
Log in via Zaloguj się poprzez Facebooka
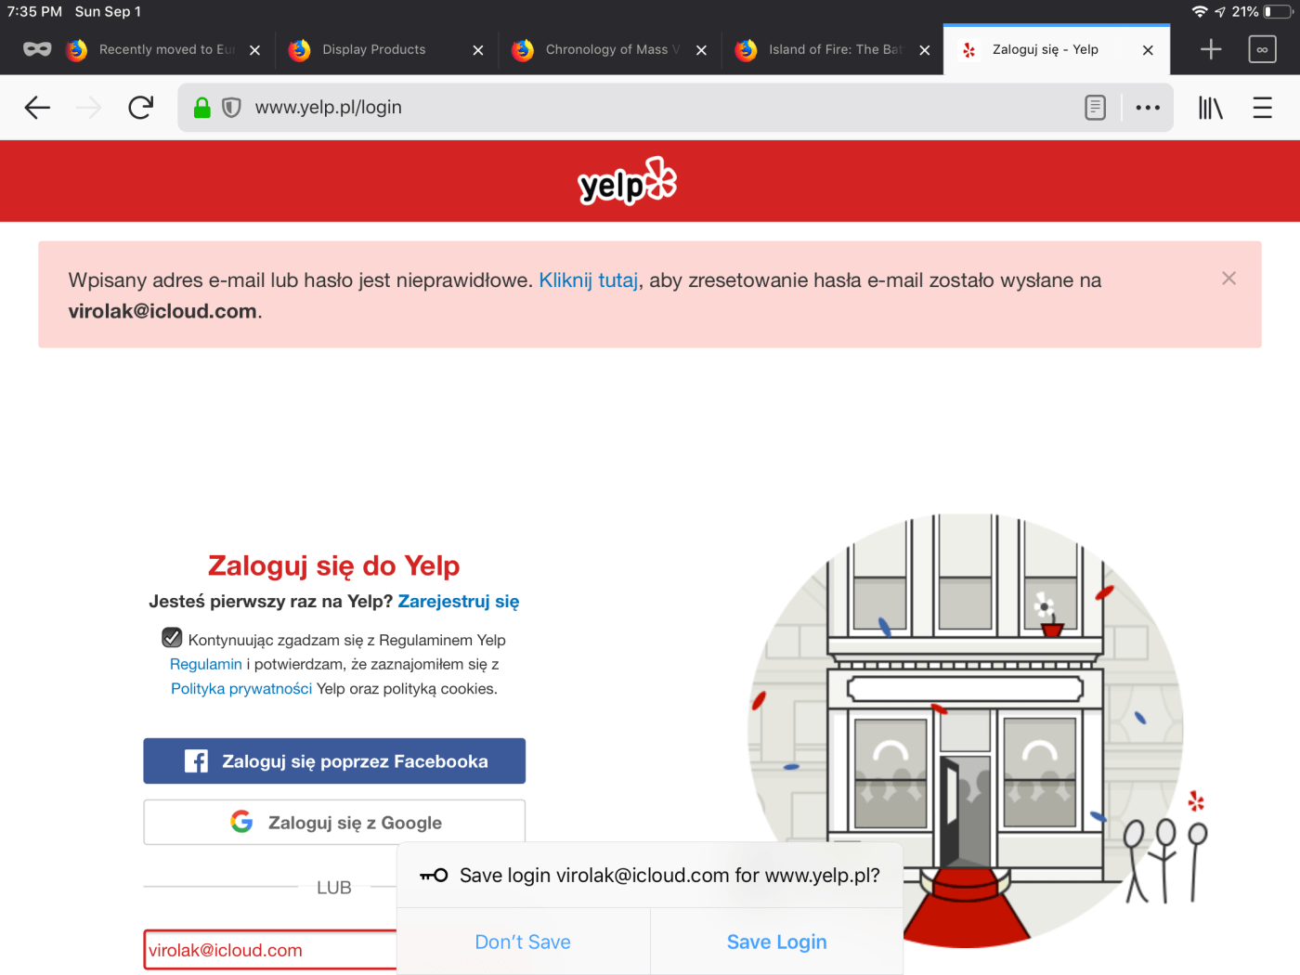point(334,761)
